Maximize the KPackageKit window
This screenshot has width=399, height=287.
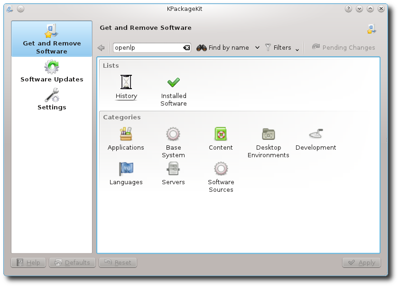[x=370, y=9]
